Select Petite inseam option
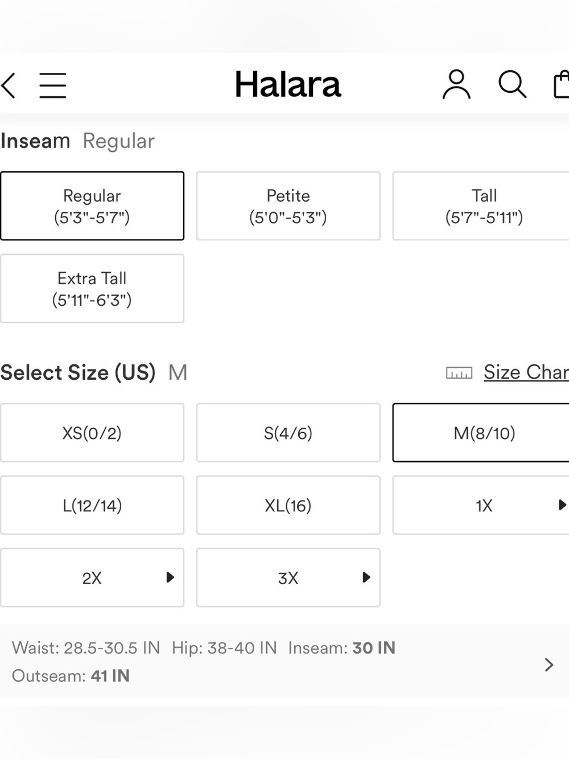The width and height of the screenshot is (569, 759). [288, 206]
